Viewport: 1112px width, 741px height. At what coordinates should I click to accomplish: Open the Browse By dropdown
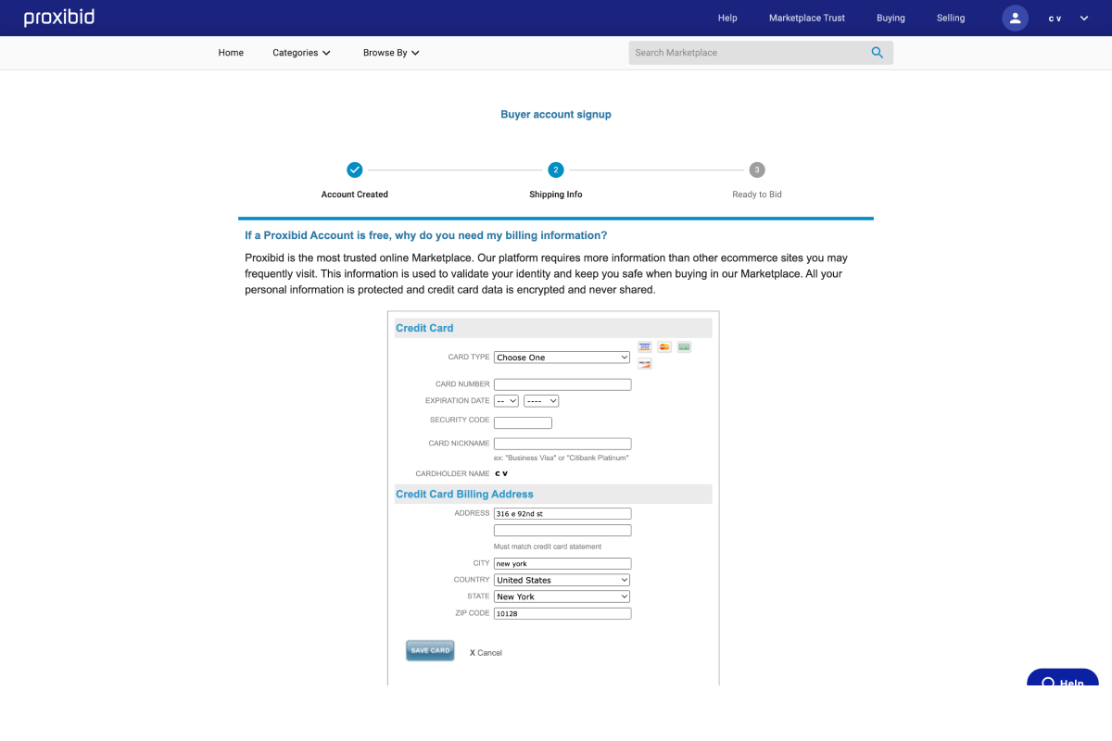pyautogui.click(x=391, y=53)
